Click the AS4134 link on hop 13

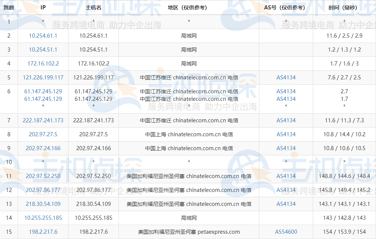click(x=286, y=204)
